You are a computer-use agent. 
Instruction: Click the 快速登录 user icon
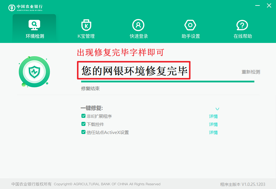click(138, 25)
